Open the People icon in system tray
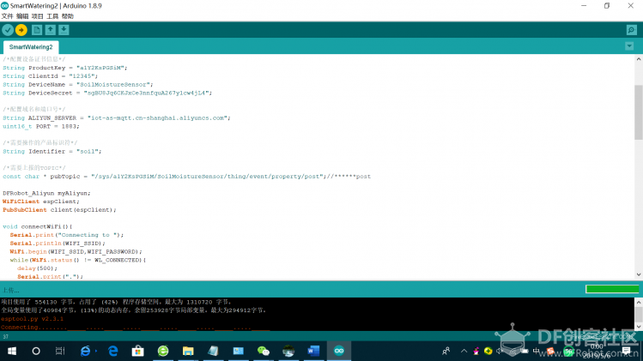Viewport: 643px width, 361px height. click(x=446, y=352)
